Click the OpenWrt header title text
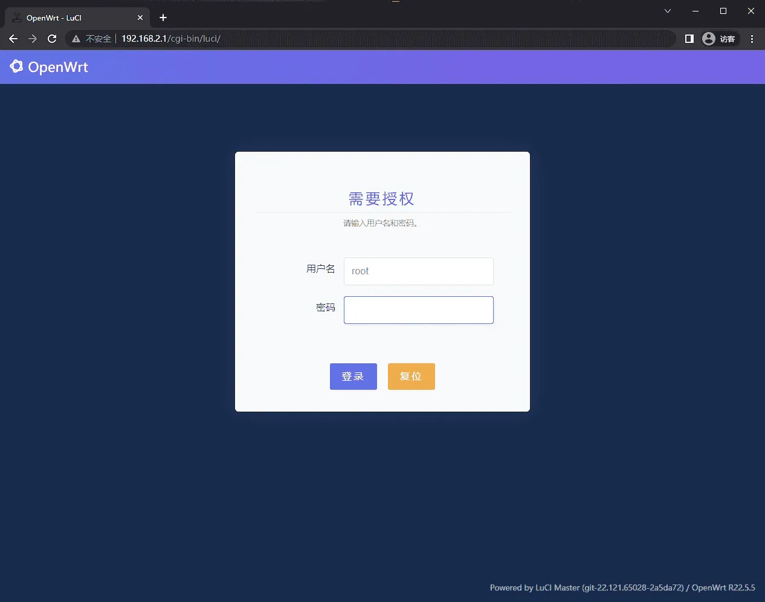Viewport: 765px width, 602px height. 58,67
